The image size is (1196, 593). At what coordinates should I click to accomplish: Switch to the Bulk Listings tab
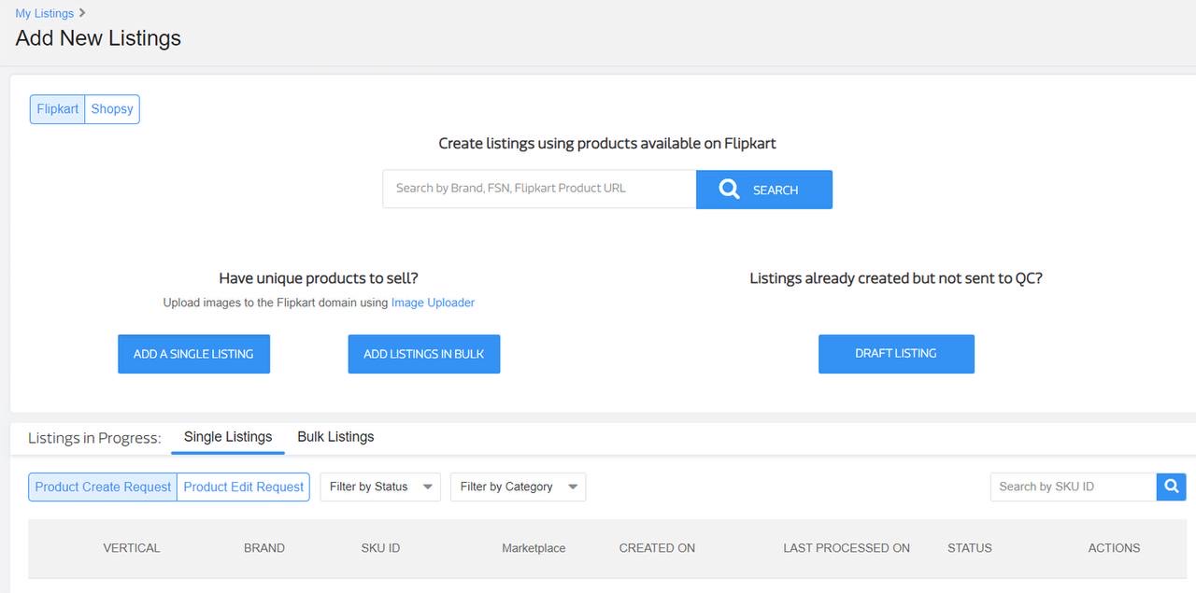[335, 436]
